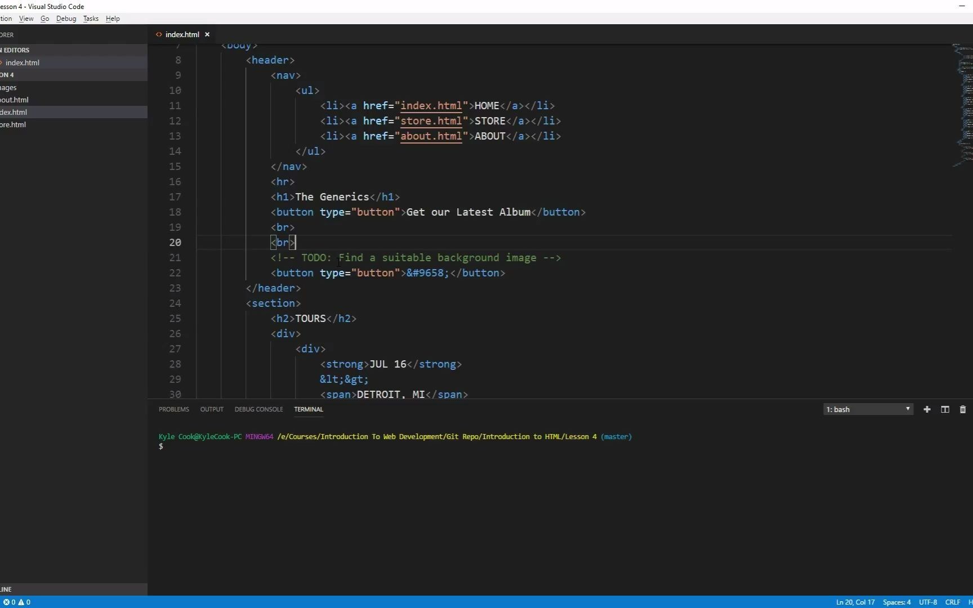The image size is (973, 608).
Task: Change line ending CRLF setting
Action: point(953,602)
